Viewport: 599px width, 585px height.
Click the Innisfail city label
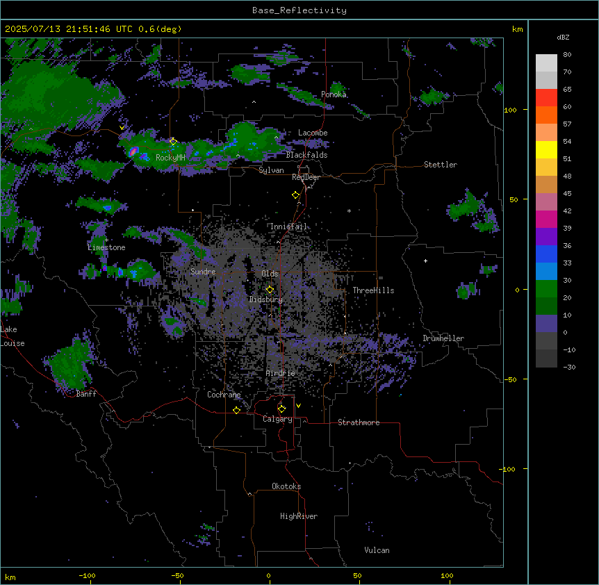click(288, 226)
